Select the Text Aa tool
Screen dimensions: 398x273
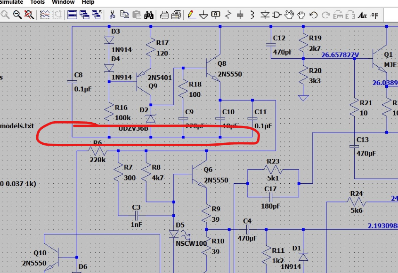click(x=362, y=16)
